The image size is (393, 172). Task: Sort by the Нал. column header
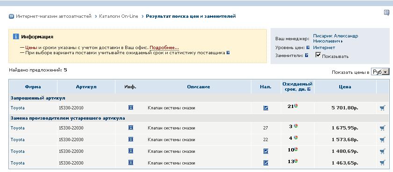pos(265,87)
